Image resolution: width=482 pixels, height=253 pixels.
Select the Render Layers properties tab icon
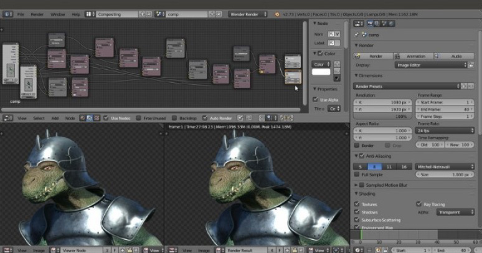(377, 24)
